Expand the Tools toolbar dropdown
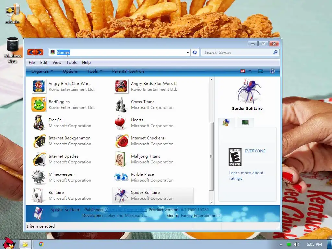This screenshot has width=332, height=249. 95,71
